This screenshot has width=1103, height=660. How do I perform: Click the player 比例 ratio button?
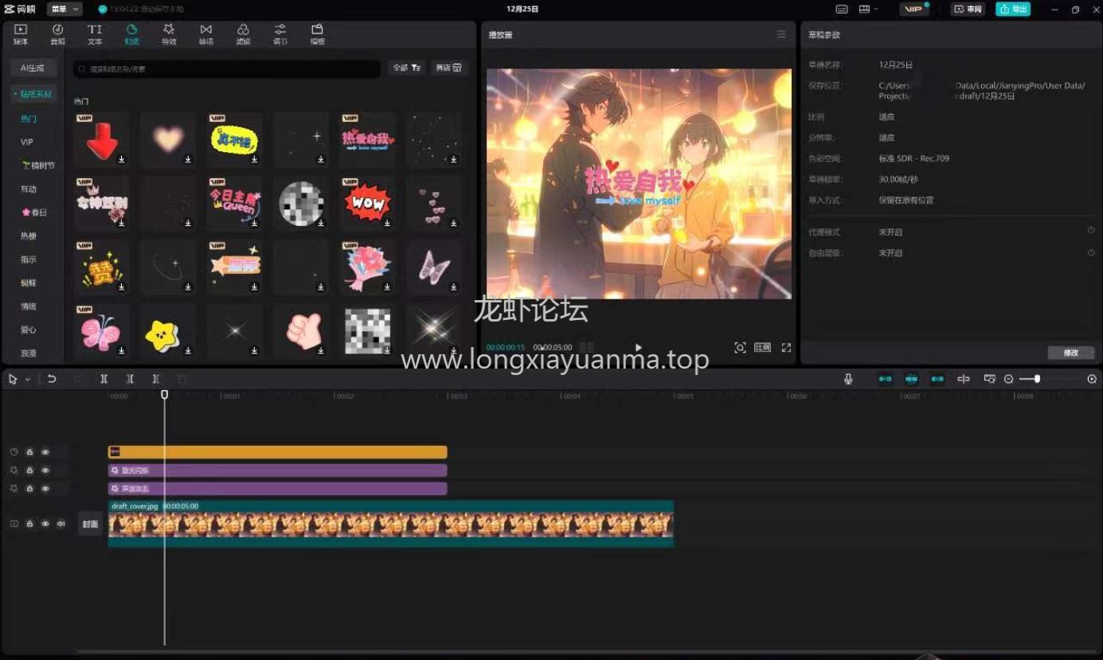tap(763, 348)
